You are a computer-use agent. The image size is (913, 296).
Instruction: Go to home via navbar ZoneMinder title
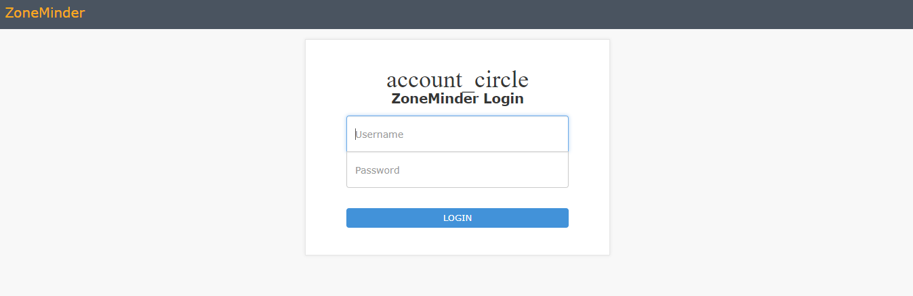pos(45,12)
